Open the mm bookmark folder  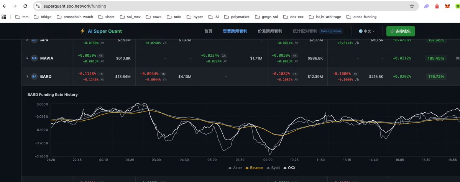click(22, 17)
